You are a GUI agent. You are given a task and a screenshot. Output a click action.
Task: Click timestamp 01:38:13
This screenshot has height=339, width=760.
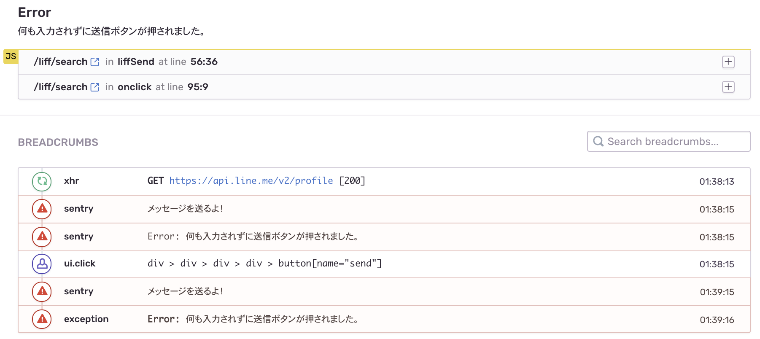pos(717,182)
